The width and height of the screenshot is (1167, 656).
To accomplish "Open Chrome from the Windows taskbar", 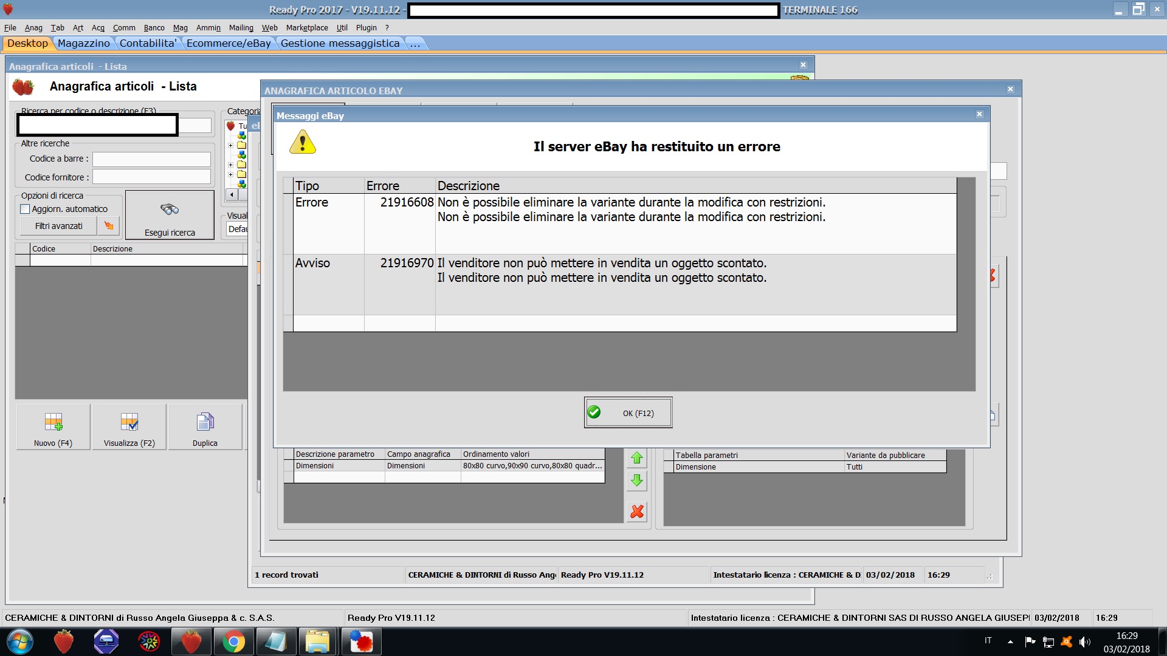I will [233, 641].
